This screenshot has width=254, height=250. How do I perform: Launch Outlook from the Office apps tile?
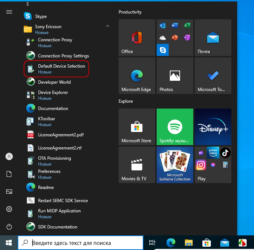[x=163, y=26]
